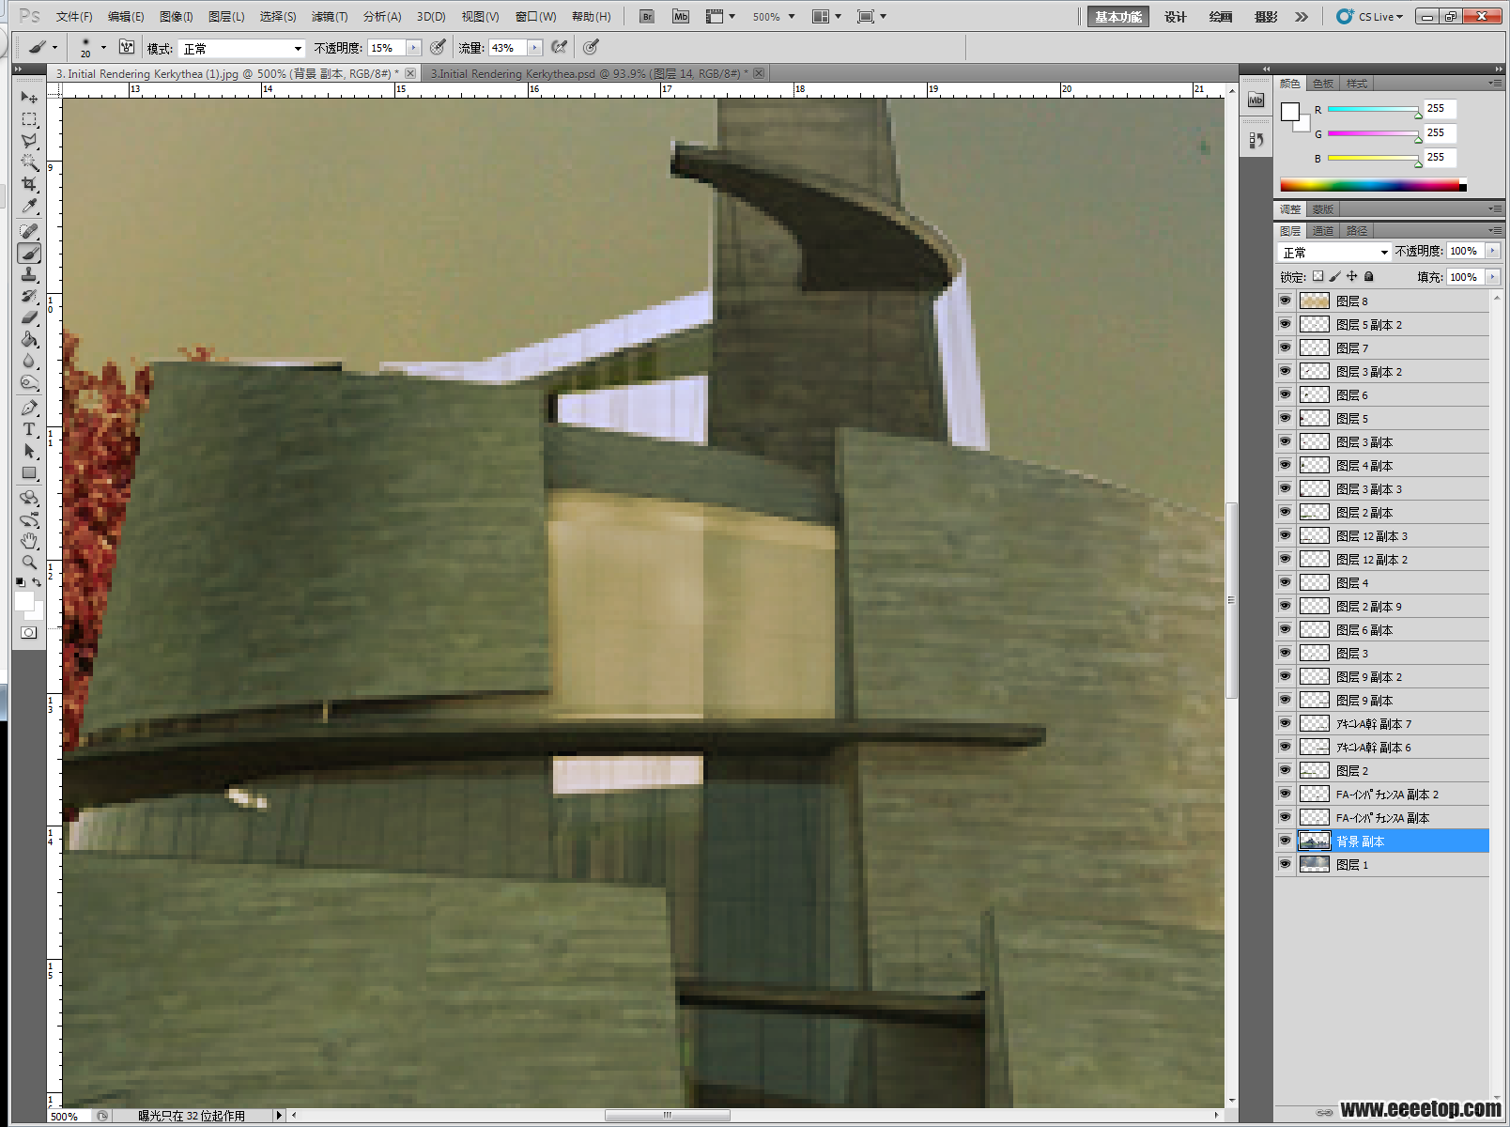Click the foreground color swatch in Color panel

[1290, 112]
